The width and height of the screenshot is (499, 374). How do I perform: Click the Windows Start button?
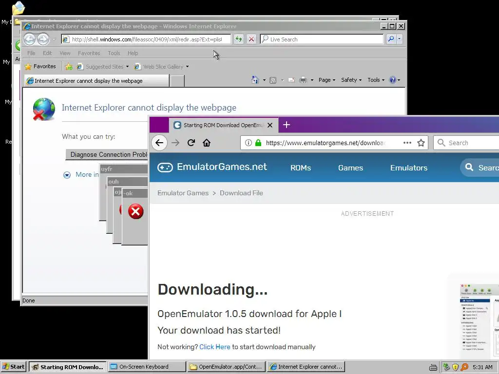click(x=13, y=367)
